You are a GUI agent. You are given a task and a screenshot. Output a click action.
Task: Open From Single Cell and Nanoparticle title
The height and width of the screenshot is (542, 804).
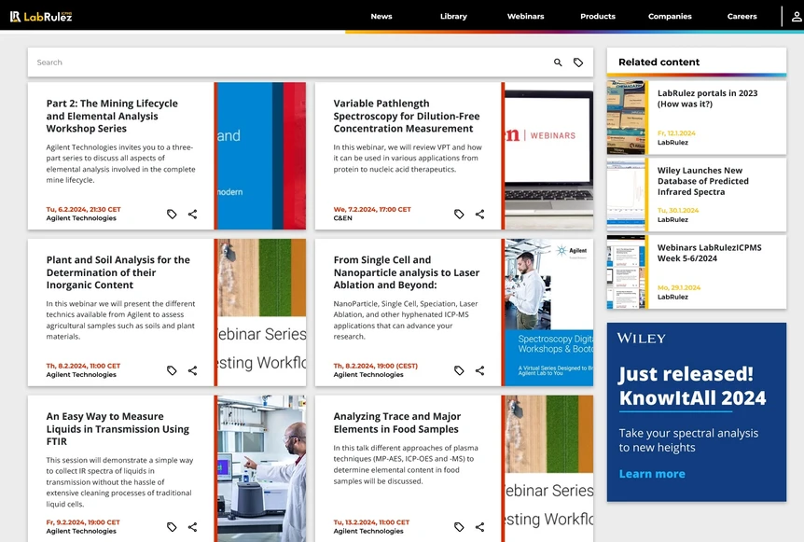[407, 272]
